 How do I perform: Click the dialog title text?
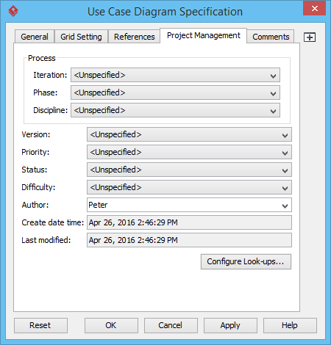click(165, 12)
